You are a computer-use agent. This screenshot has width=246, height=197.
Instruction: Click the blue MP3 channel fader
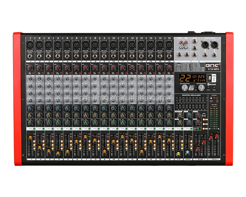coord(188,151)
